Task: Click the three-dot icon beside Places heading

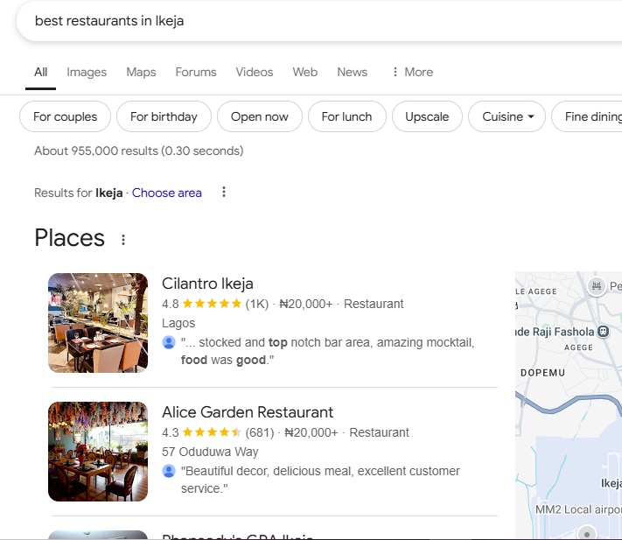Action: click(123, 240)
